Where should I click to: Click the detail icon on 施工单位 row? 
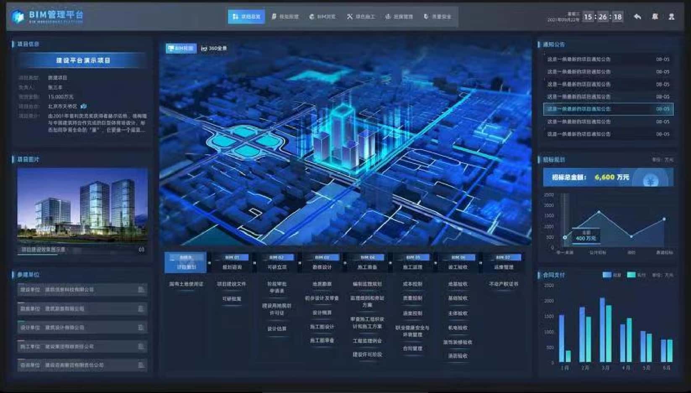pos(141,346)
